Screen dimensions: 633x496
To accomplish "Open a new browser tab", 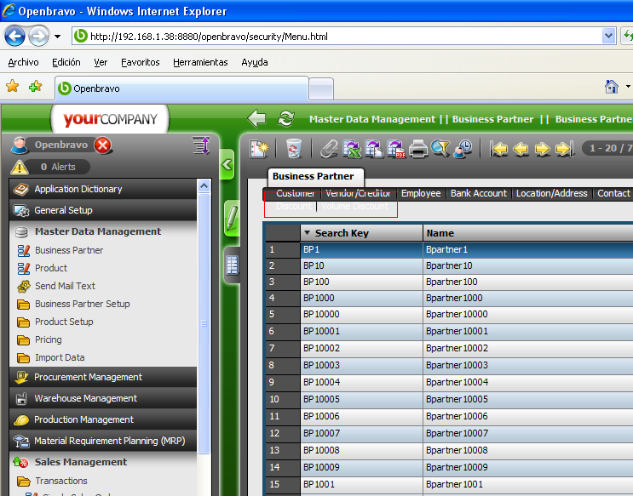I will [x=321, y=88].
